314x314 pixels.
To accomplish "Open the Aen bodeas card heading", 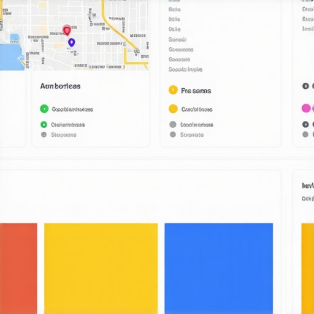I will pos(60,86).
